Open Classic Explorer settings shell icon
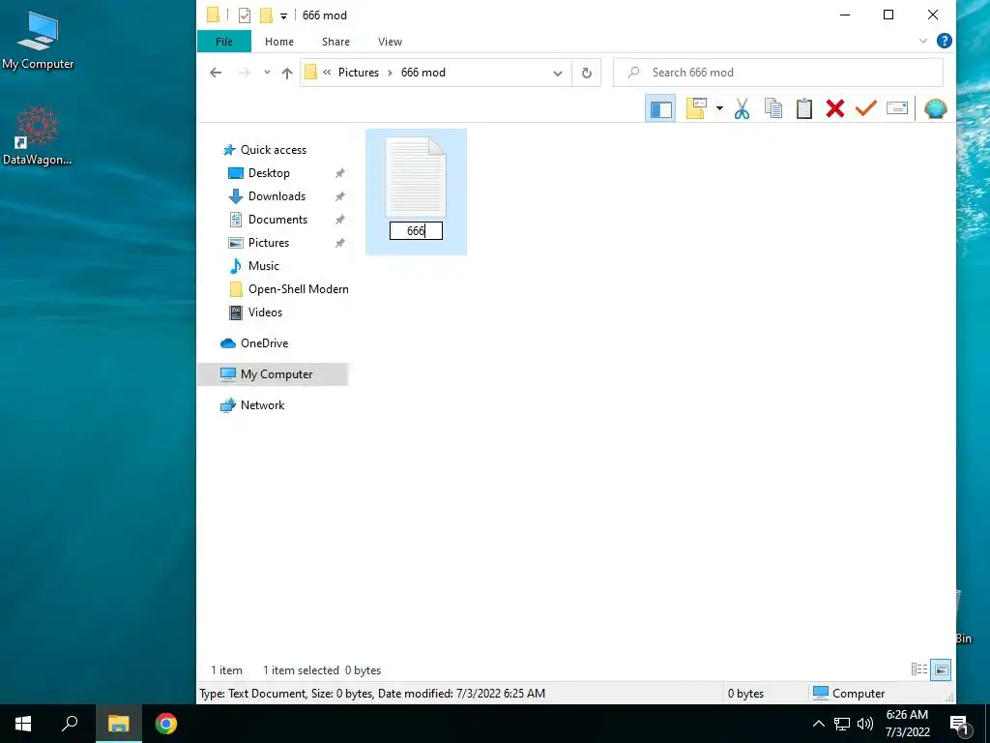 935,108
